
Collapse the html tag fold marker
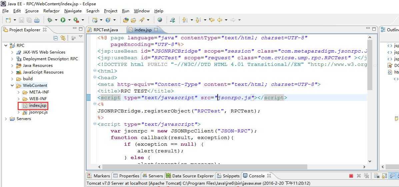tap(95, 71)
